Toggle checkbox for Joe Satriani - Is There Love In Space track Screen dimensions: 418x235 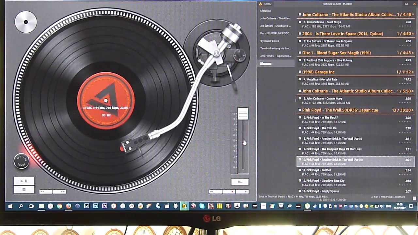click(x=300, y=41)
